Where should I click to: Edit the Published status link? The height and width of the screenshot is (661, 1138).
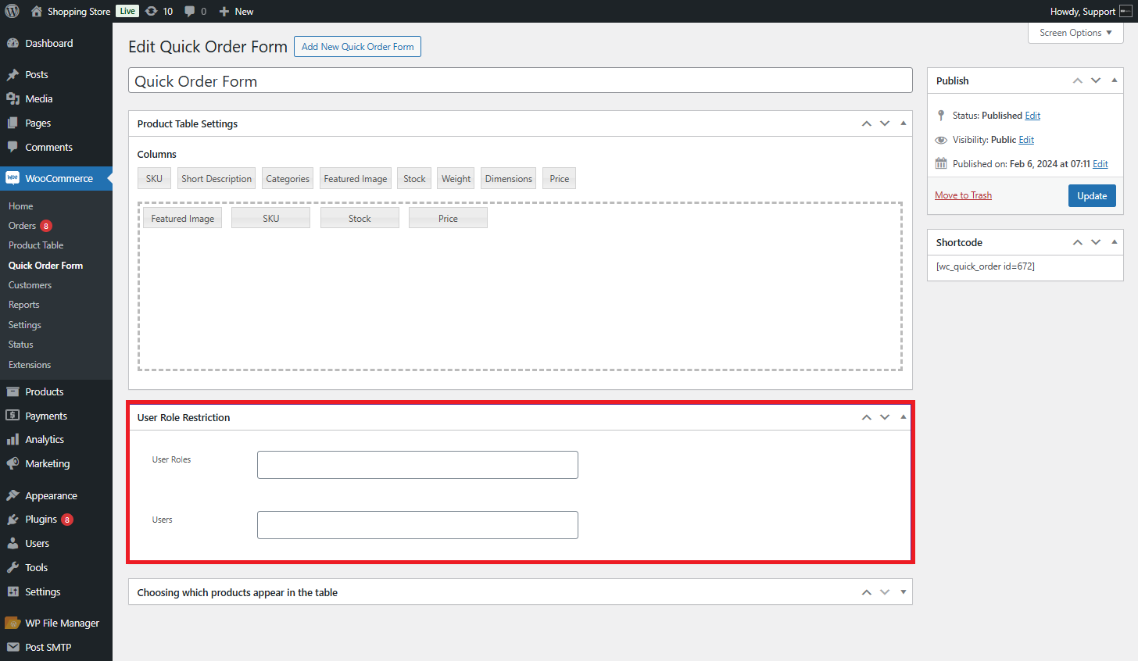[1032, 116]
